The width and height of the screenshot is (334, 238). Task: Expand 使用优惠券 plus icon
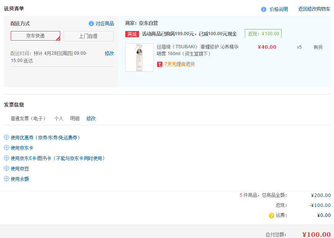point(7,137)
